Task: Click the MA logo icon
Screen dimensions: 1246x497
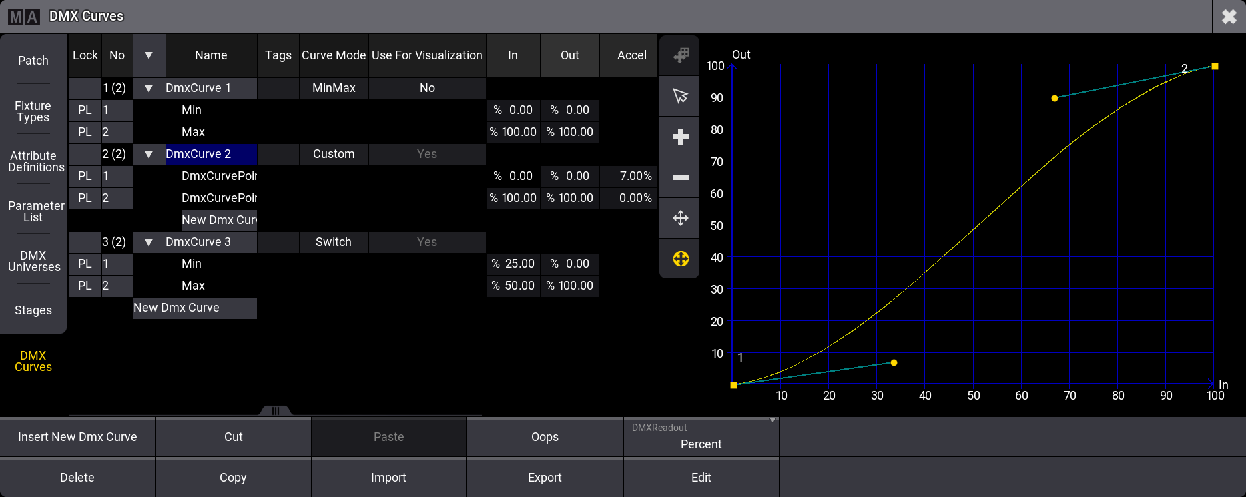Action: 24,17
